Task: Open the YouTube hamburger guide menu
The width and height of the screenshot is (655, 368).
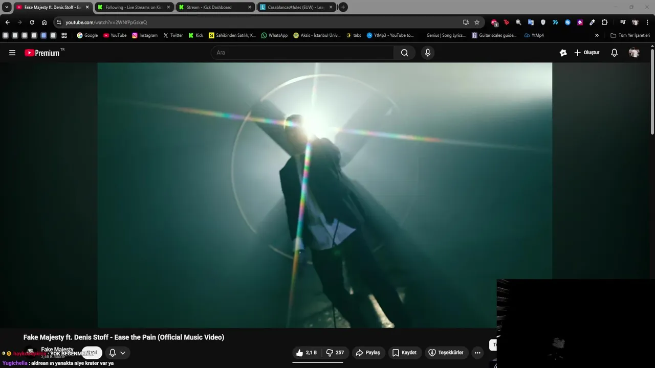Action: point(12,53)
